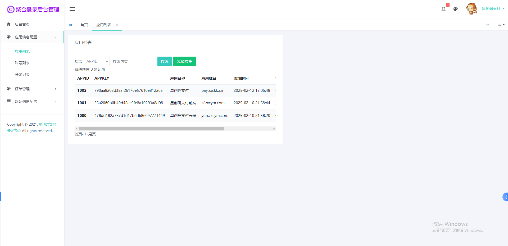Screen dimensions: 508x246
Task: Open the tab options list dropdown
Action: coord(501,25)
